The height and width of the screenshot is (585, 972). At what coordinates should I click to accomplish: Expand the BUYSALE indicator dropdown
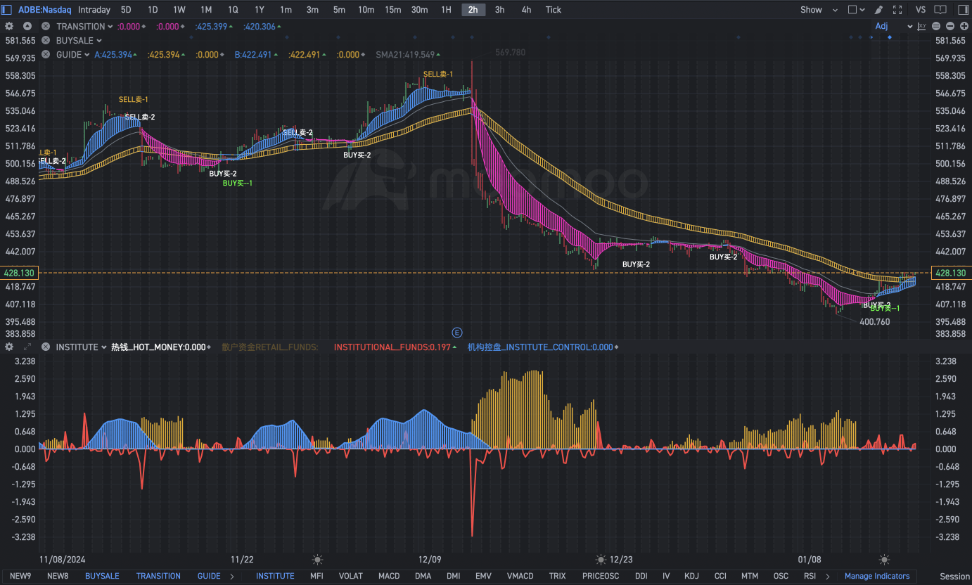(x=99, y=41)
